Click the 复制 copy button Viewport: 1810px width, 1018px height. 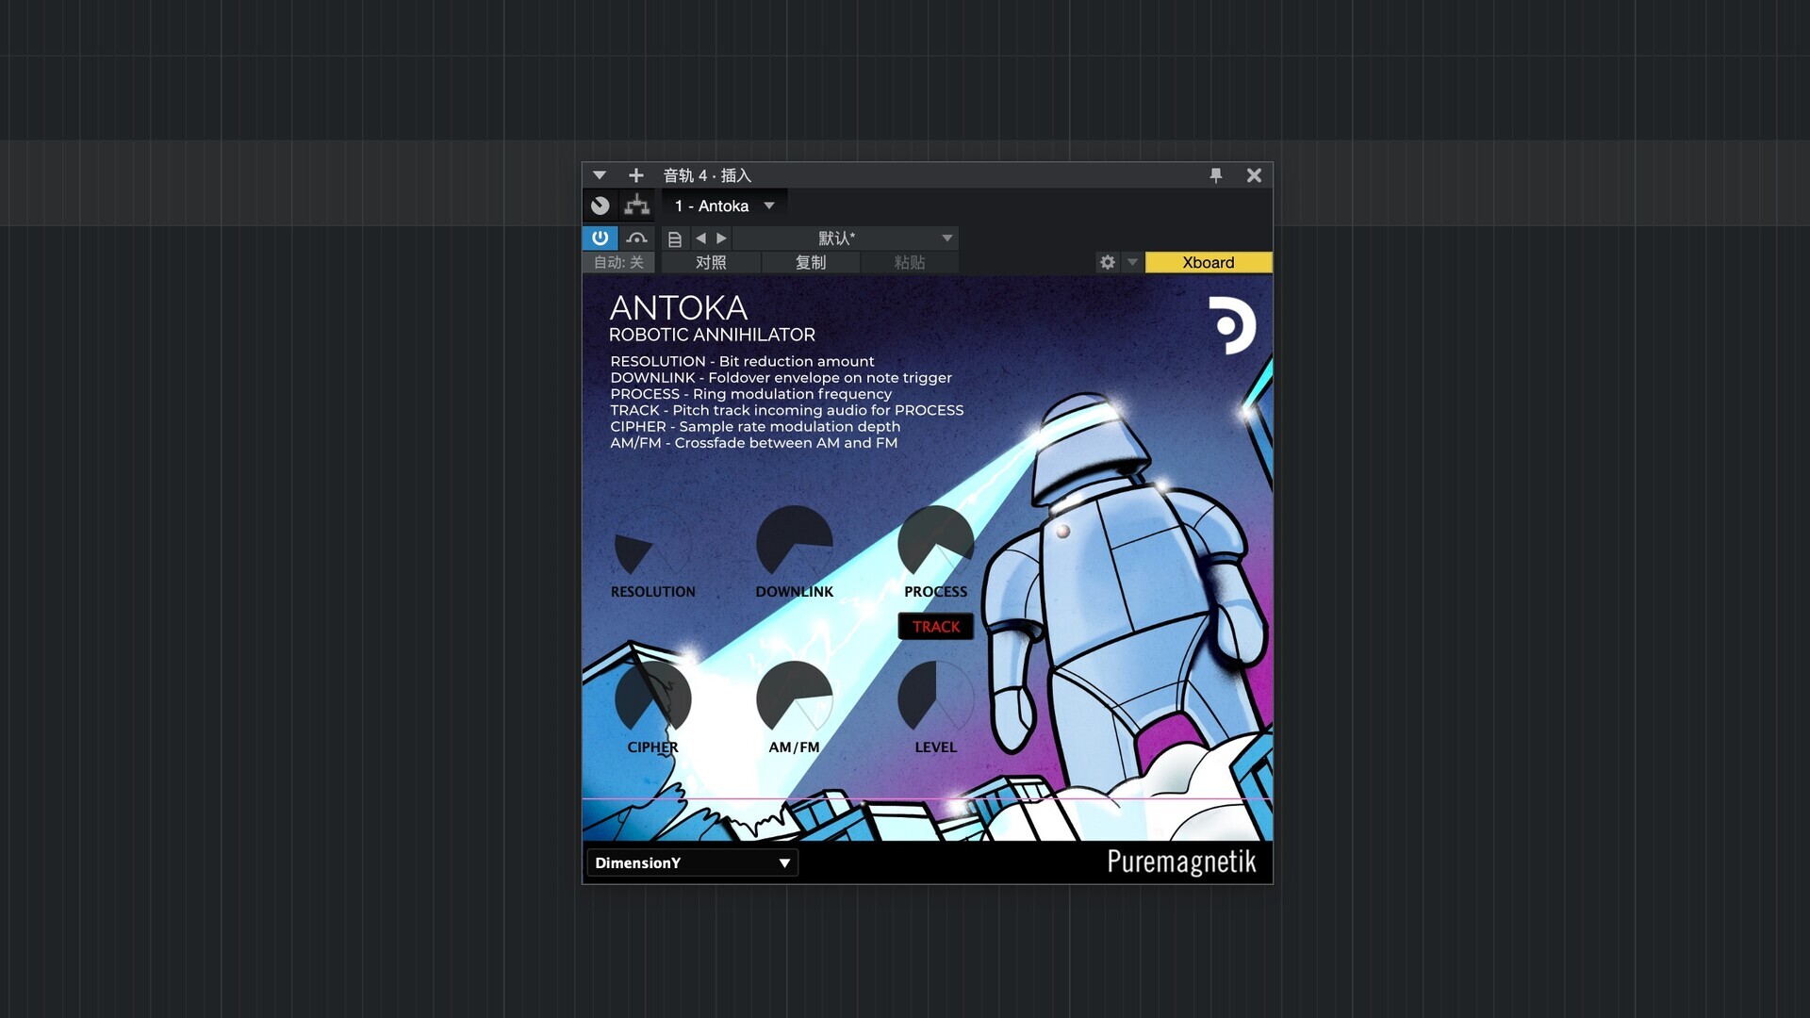[x=811, y=263]
